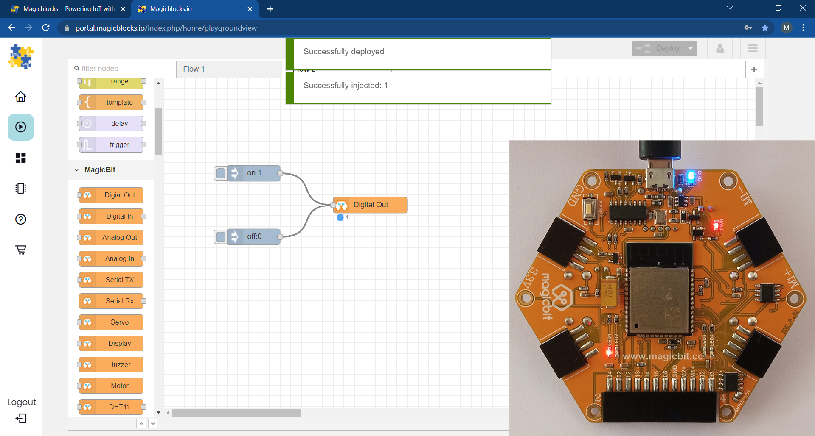Click the Deploy button
Image resolution: width=815 pixels, height=436 pixels.
coord(659,48)
